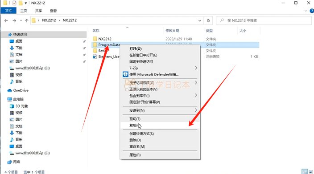This screenshot has width=314, height=174.
Task: Click the last NX.2212 breadcrumb segment
Action: (70, 20)
